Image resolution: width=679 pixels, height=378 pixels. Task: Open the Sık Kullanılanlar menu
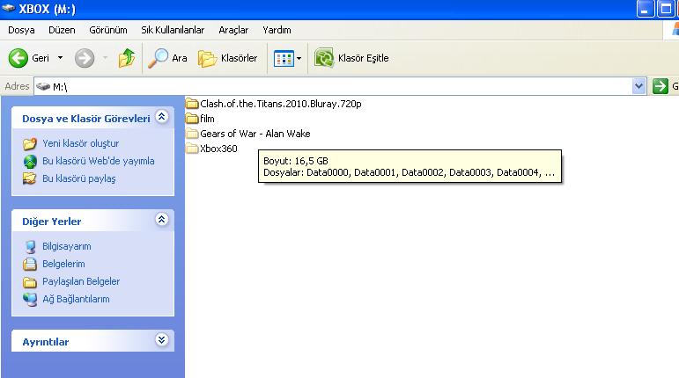click(173, 30)
